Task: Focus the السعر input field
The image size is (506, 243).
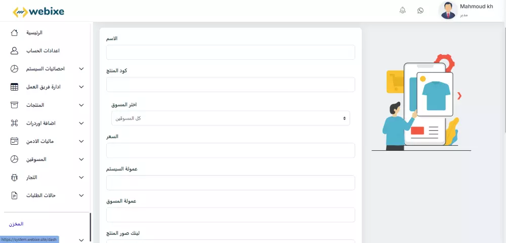Action: click(x=230, y=150)
